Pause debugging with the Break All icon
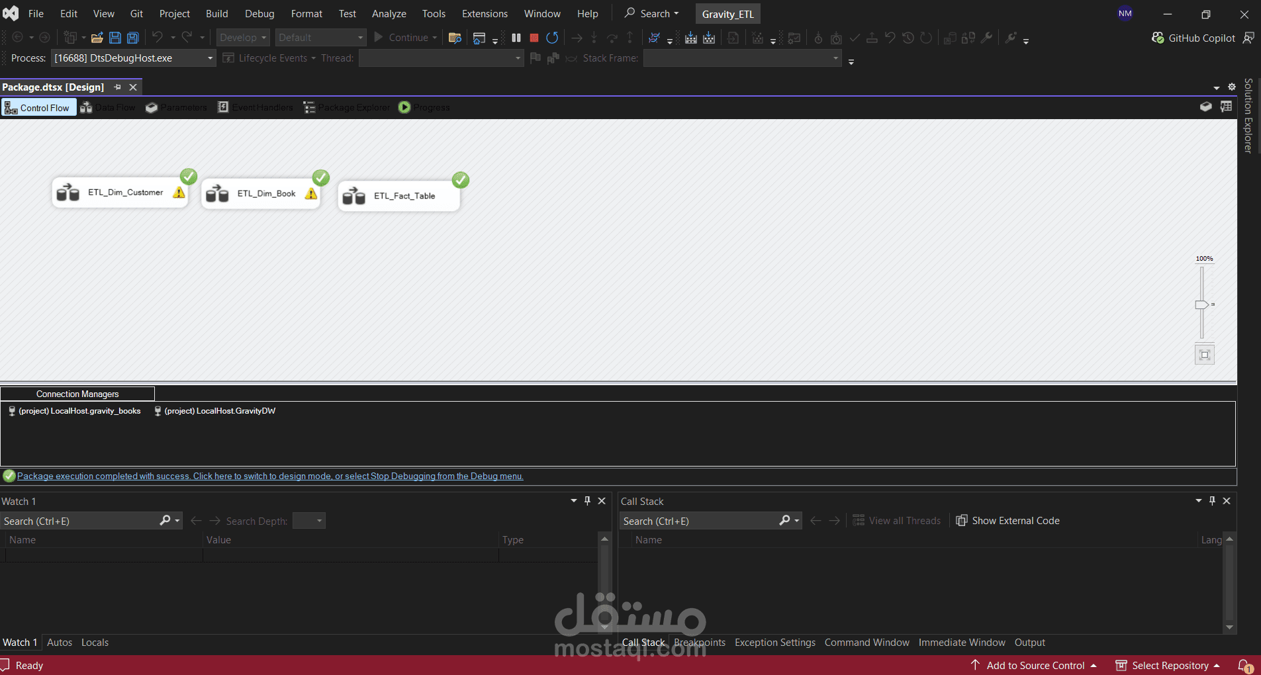 coord(516,38)
